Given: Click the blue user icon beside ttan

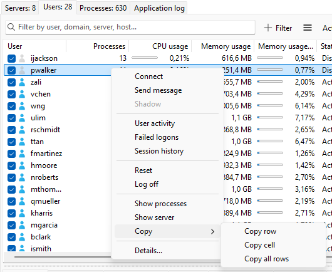Looking at the screenshot, I should click(22, 142).
